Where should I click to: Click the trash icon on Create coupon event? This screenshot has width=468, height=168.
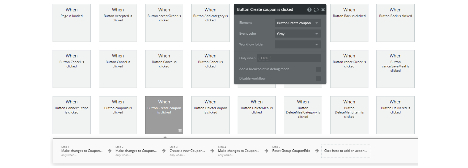pyautogui.click(x=180, y=131)
